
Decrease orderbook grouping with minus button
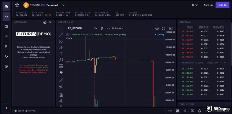(x=221, y=63)
